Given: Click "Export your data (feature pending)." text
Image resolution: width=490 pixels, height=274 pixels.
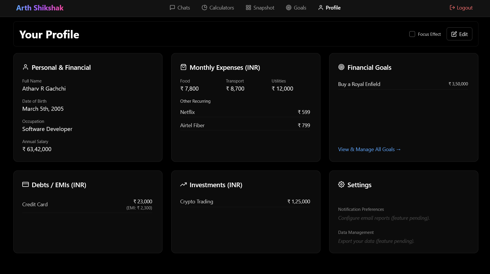Looking at the screenshot, I should click(x=376, y=241).
